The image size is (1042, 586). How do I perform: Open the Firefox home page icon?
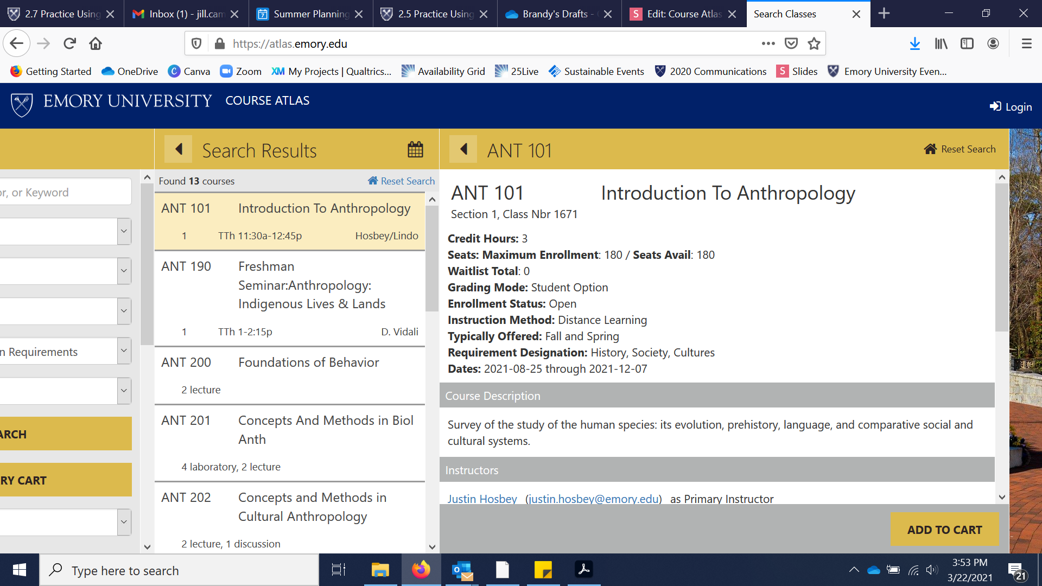tap(96, 43)
